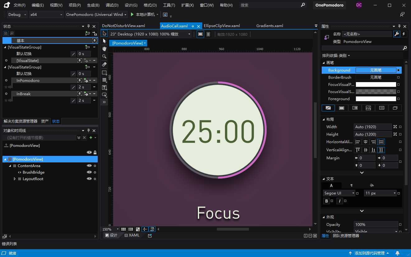Click the white Foreground color swatch

pyautogui.click(x=376, y=99)
